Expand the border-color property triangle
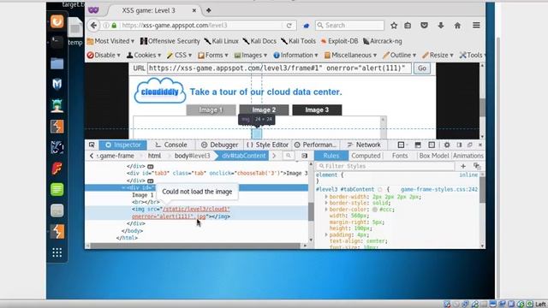The image size is (548, 308). click(x=326, y=209)
